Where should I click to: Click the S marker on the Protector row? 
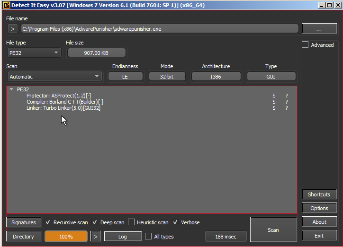pyautogui.click(x=274, y=96)
